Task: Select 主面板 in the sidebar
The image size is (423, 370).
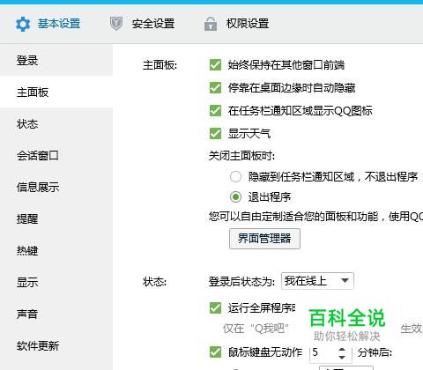Action: pyautogui.click(x=56, y=92)
